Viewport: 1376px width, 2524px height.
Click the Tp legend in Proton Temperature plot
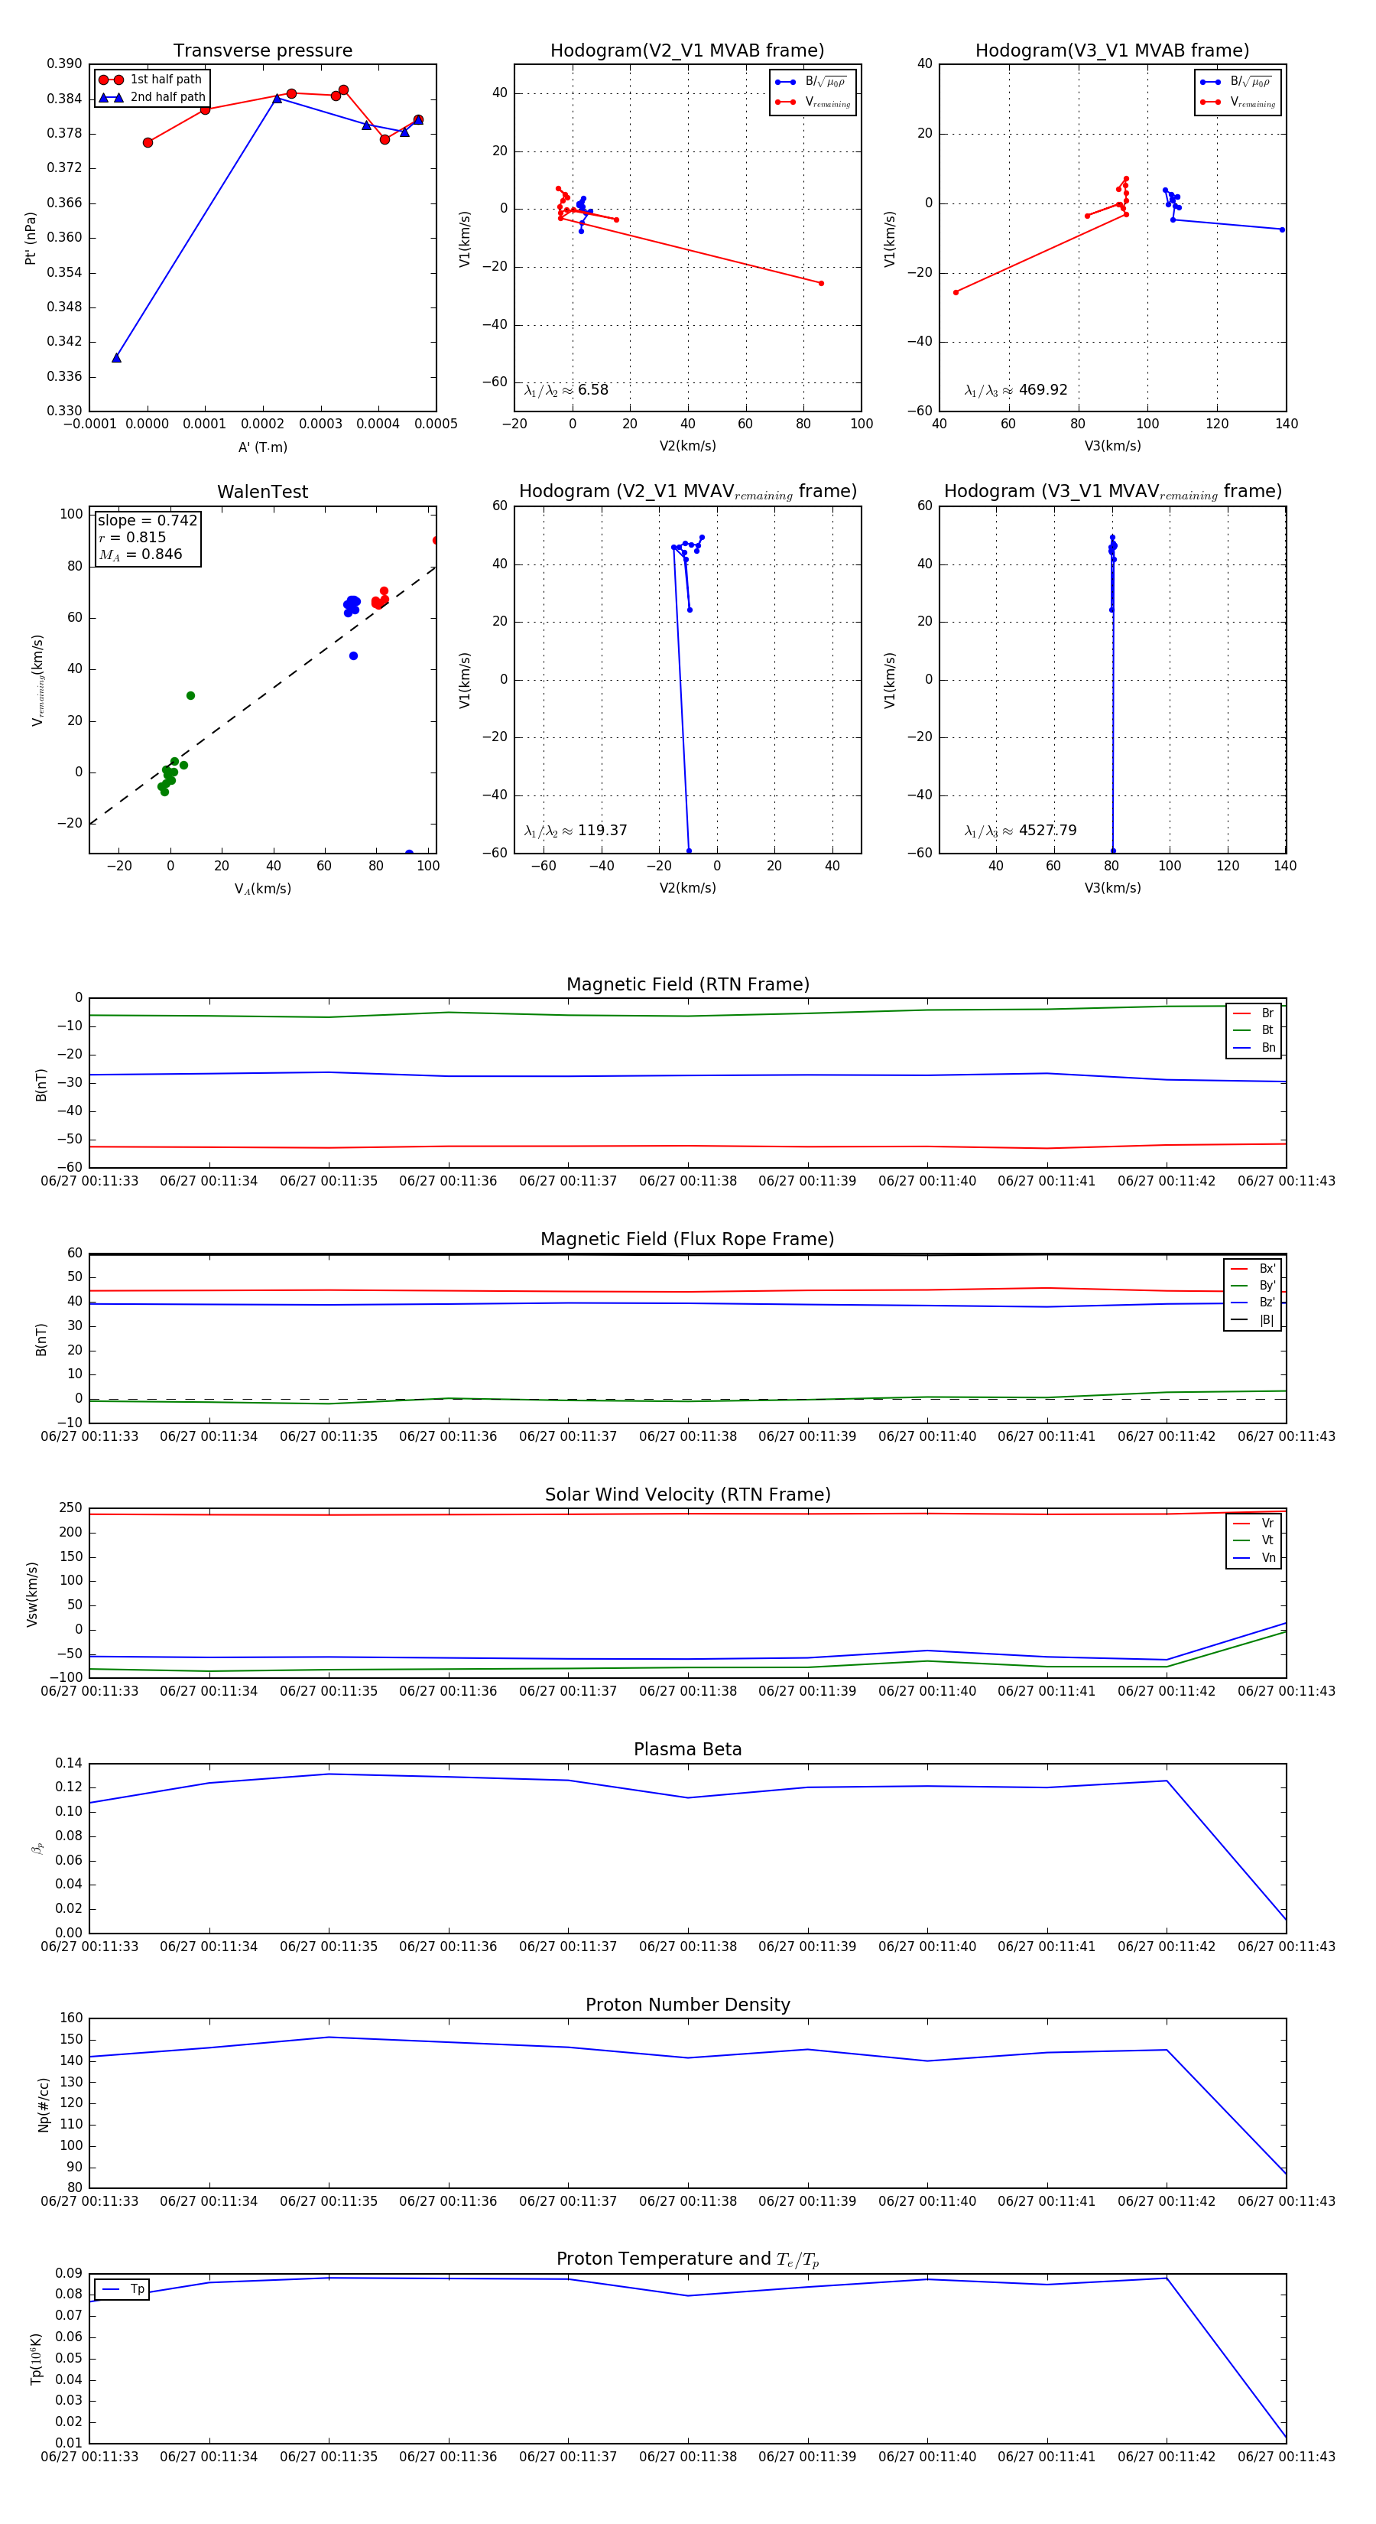pyautogui.click(x=122, y=2290)
